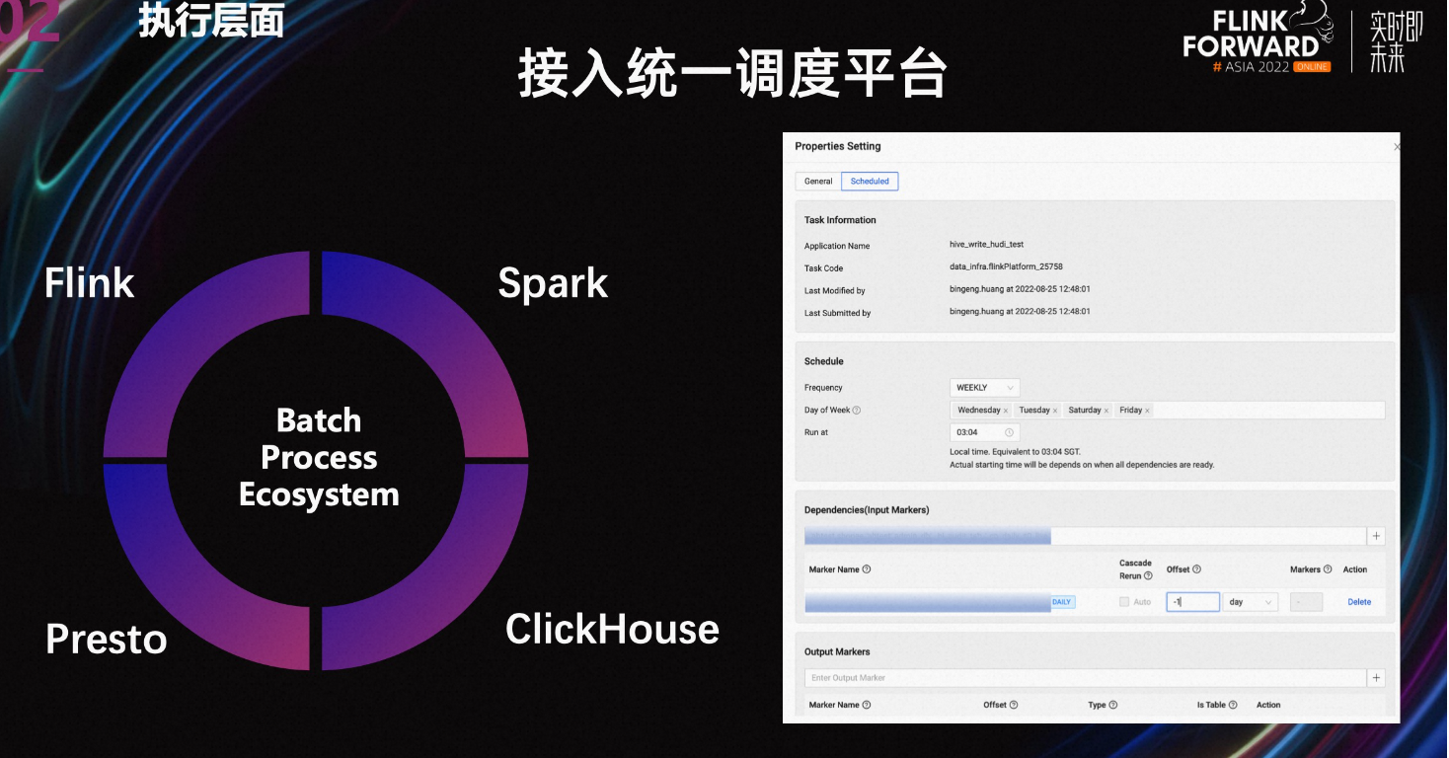Click the Batch Process Ecosystem center text
1449x758 pixels.
[319, 457]
